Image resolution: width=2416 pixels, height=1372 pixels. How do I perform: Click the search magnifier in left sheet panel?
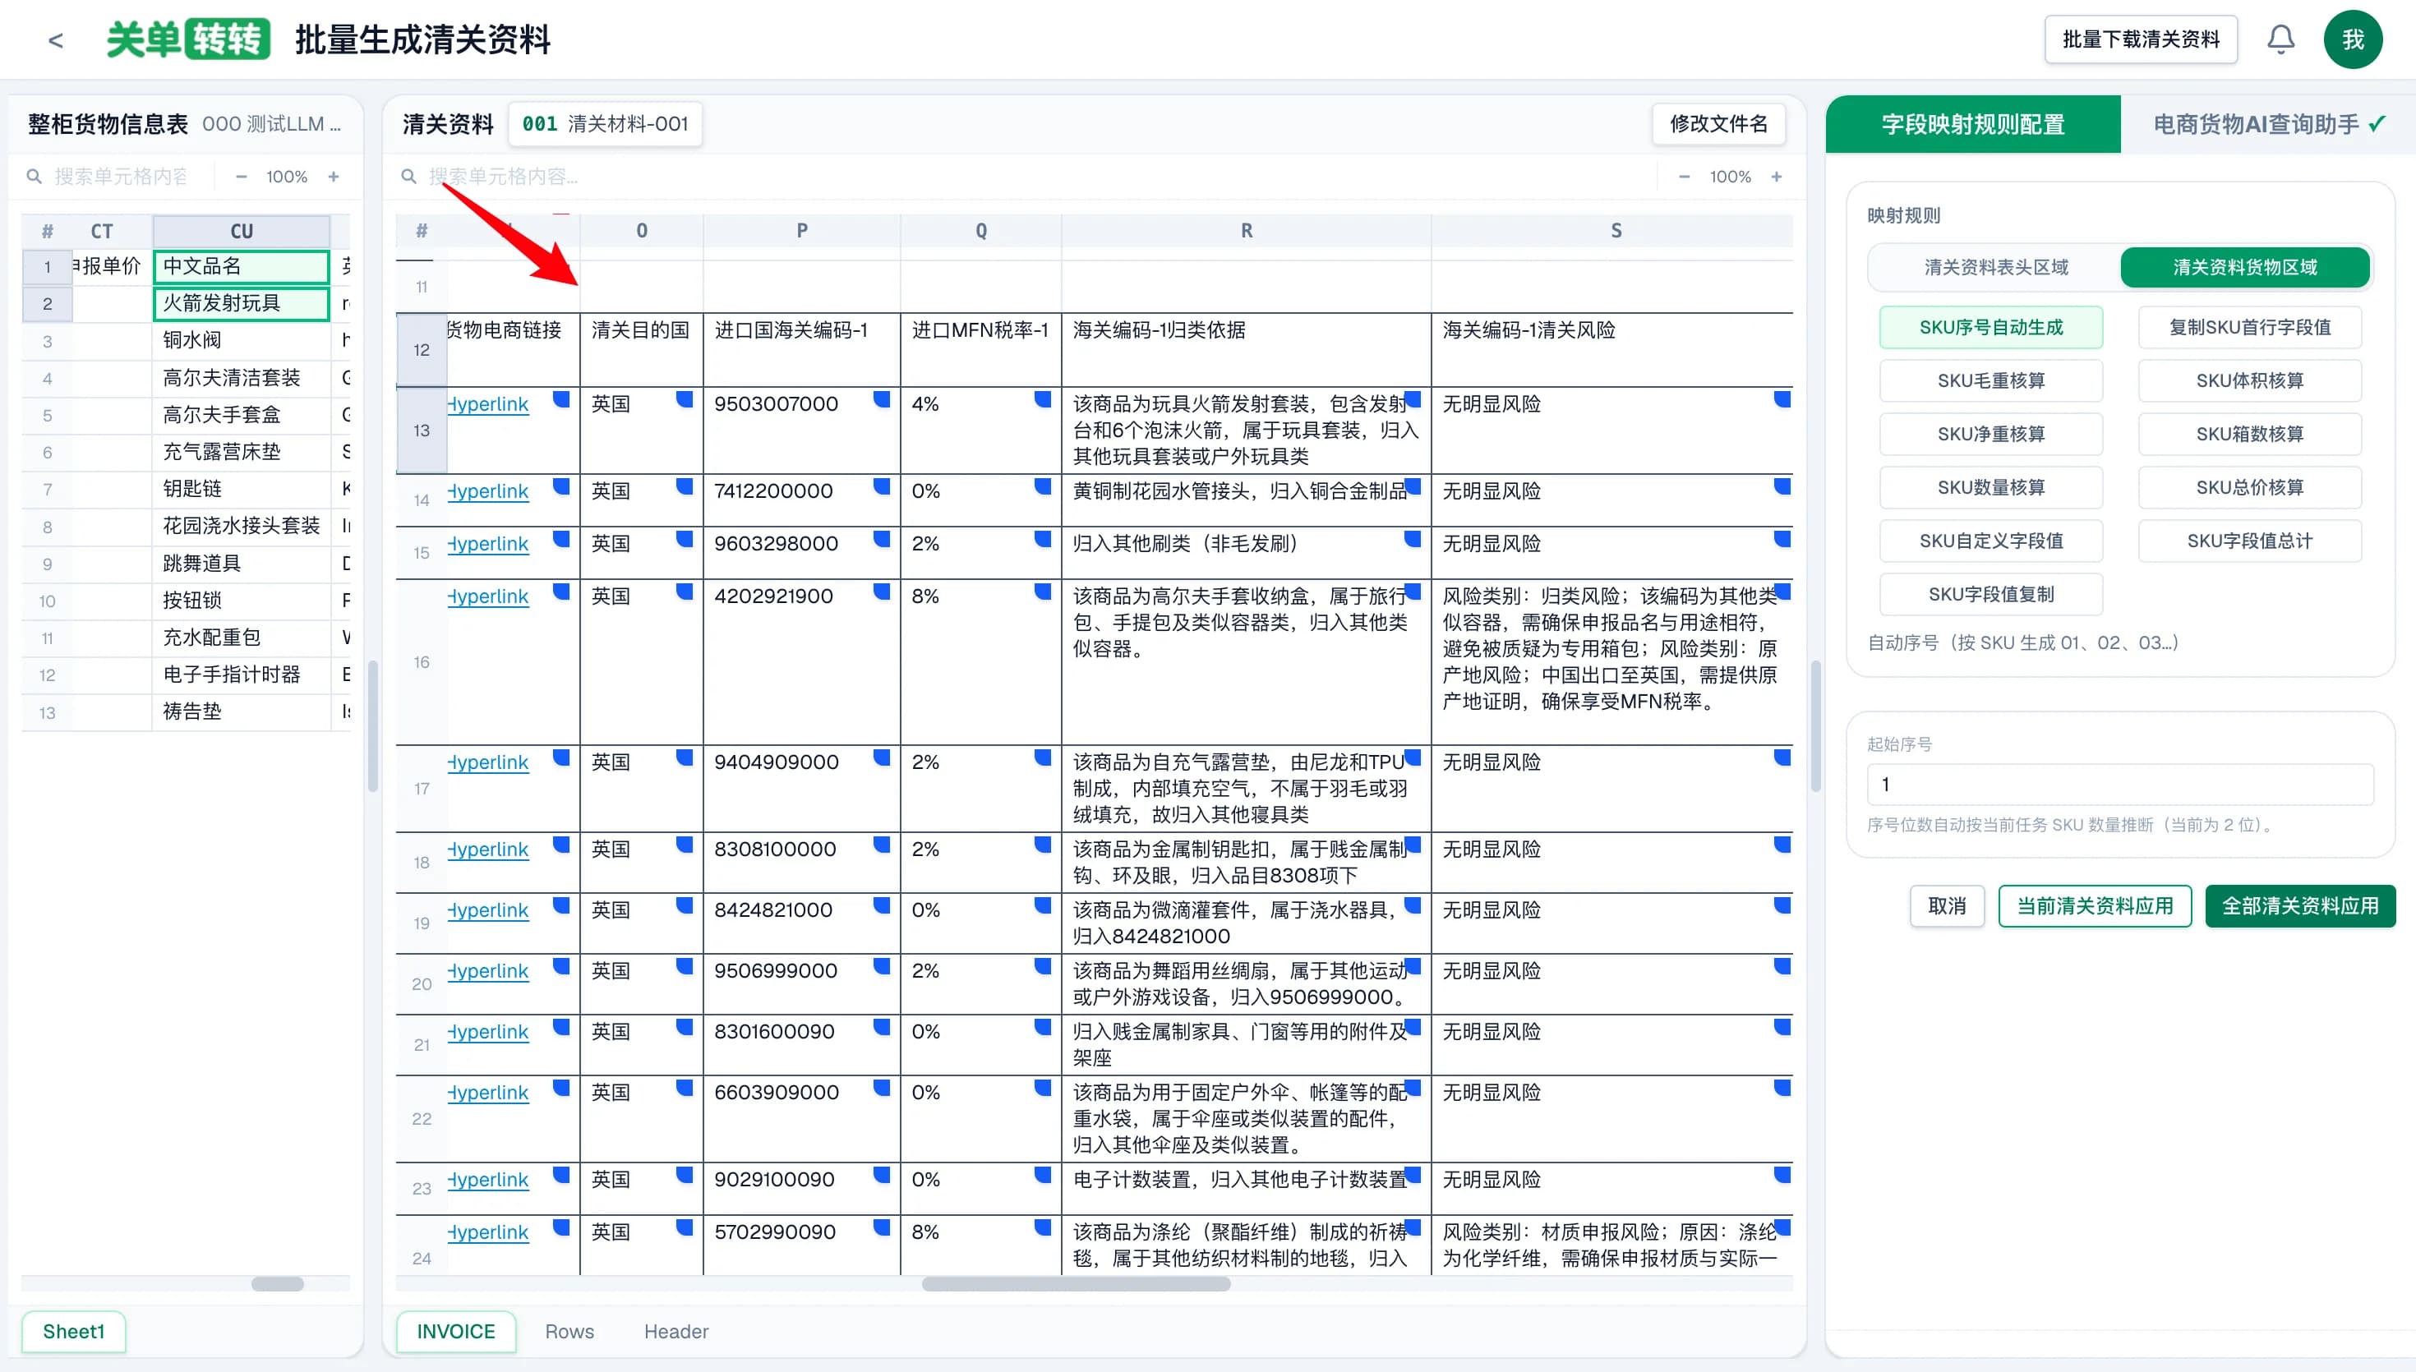34,176
